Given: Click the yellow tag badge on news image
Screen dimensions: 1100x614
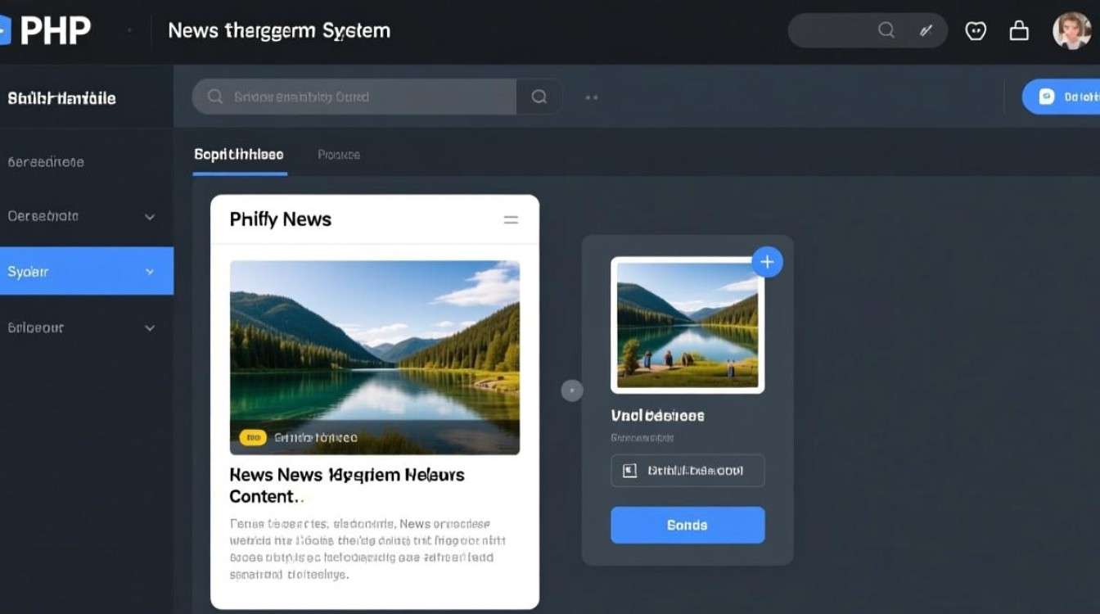Looking at the screenshot, I should tap(253, 438).
